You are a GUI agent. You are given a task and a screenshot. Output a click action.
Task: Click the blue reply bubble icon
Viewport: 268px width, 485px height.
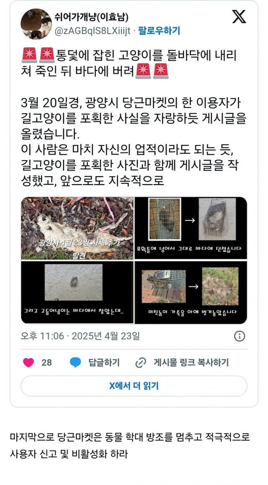75,362
